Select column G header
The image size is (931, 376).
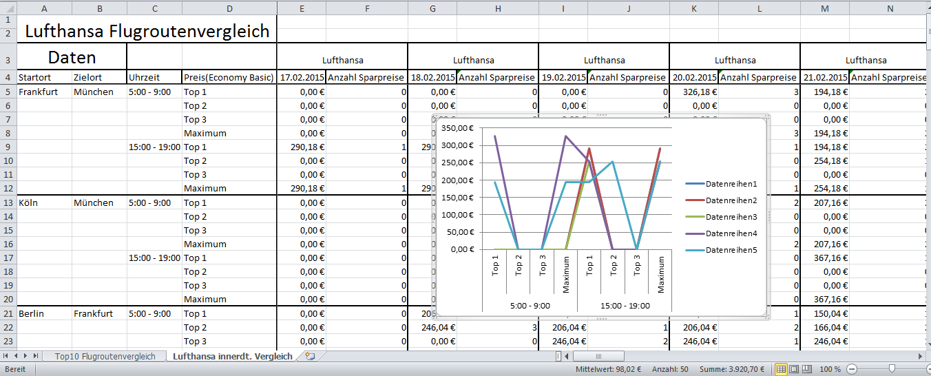point(432,8)
